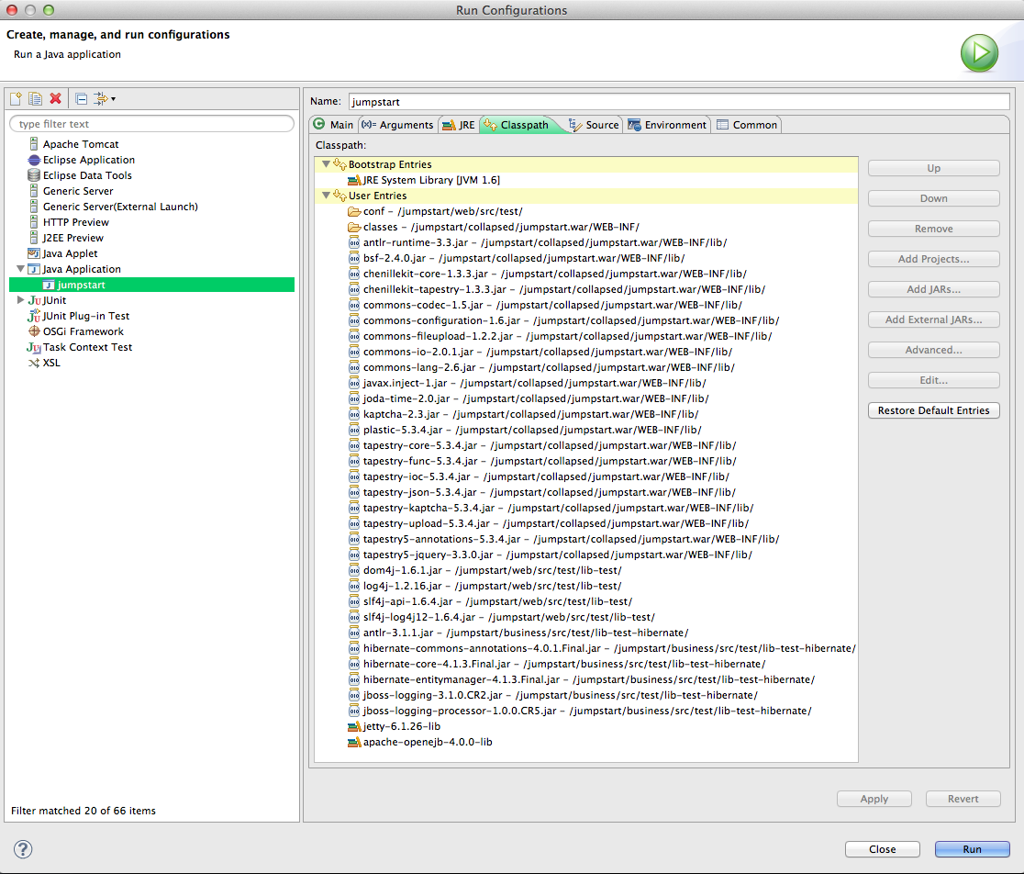Click the antlr-runtime-3.3.jar jar icon

coord(354,243)
